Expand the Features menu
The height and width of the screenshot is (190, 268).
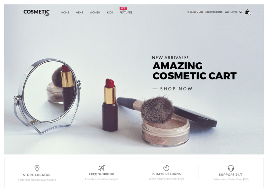click(x=126, y=12)
